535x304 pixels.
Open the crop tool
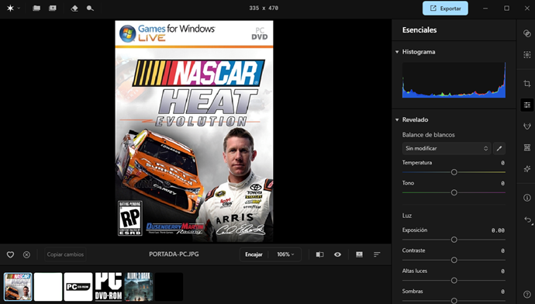(x=527, y=84)
